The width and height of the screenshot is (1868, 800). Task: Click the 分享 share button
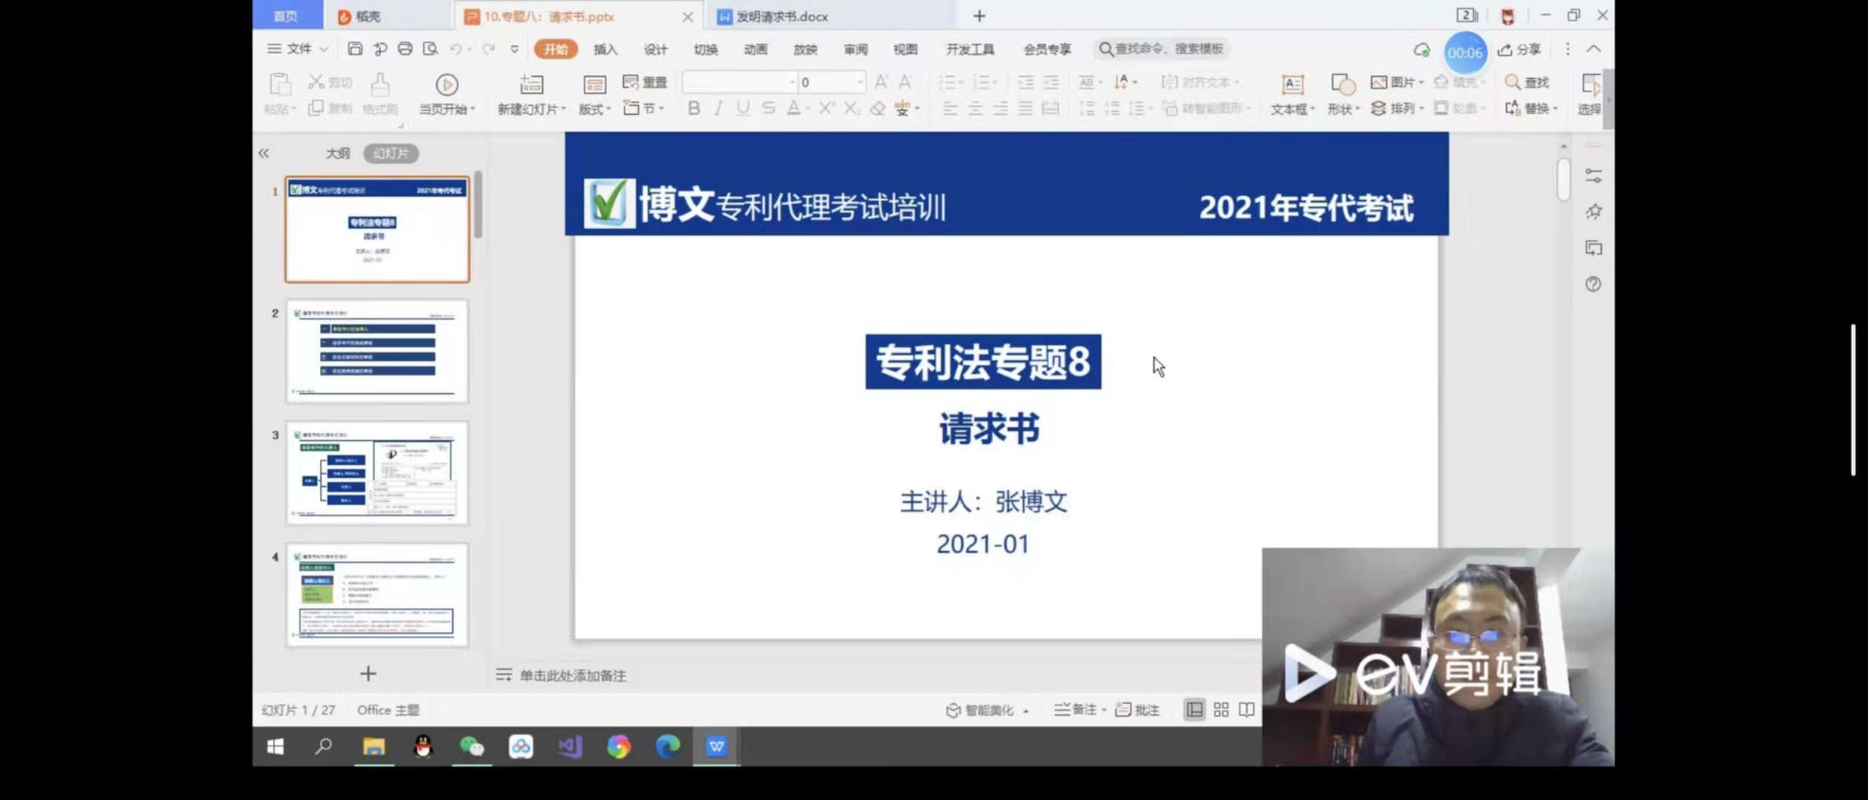click(x=1519, y=50)
